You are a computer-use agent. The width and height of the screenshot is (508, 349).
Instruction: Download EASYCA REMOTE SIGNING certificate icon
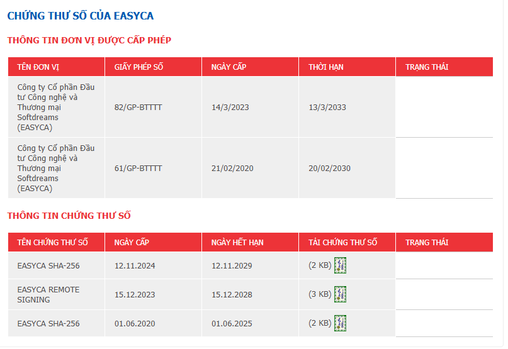click(x=340, y=294)
